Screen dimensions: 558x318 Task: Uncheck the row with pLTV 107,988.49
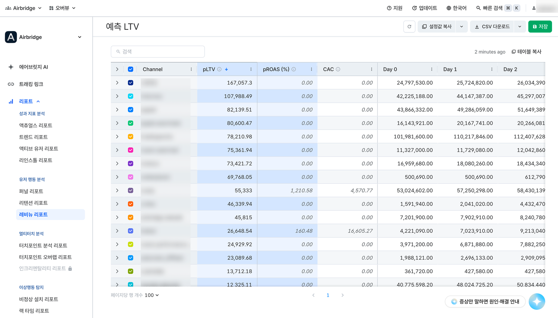coord(131,96)
